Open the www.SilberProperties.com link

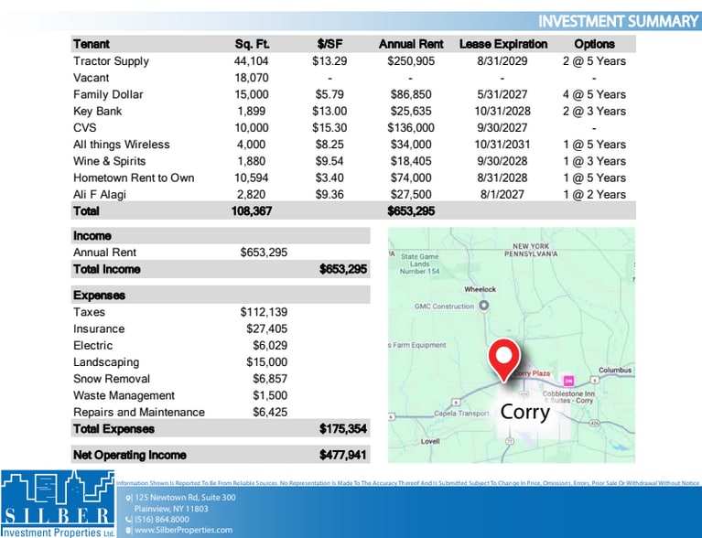tap(183, 530)
